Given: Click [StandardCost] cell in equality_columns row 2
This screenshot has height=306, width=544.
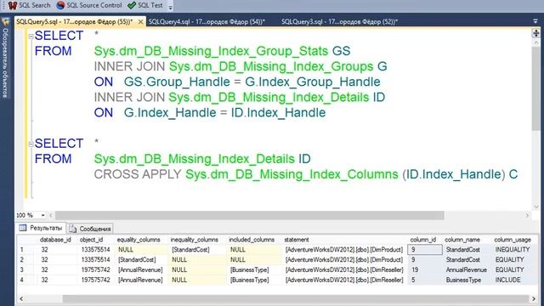Looking at the screenshot, I should pyautogui.click(x=142, y=259).
